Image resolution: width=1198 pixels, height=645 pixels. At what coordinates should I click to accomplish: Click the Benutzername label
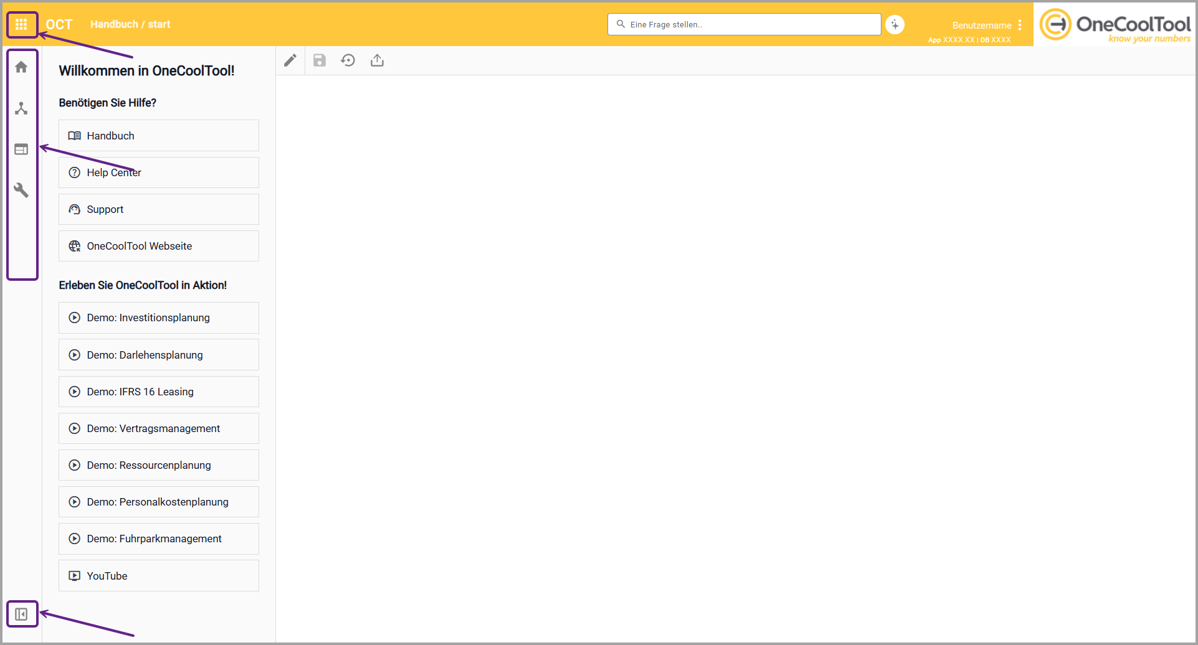[x=982, y=26]
